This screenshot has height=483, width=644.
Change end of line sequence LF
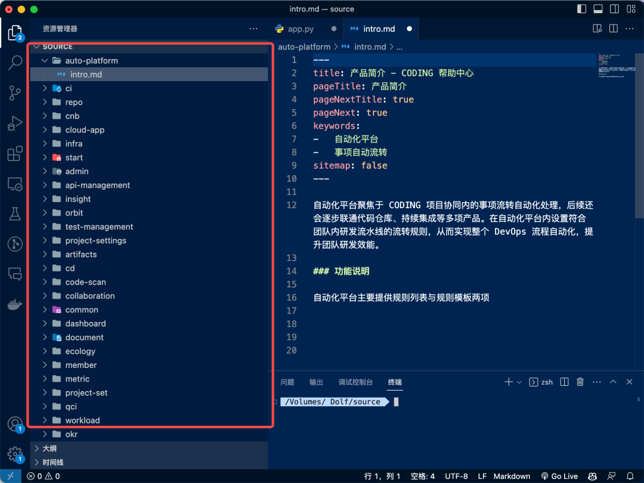(482, 476)
